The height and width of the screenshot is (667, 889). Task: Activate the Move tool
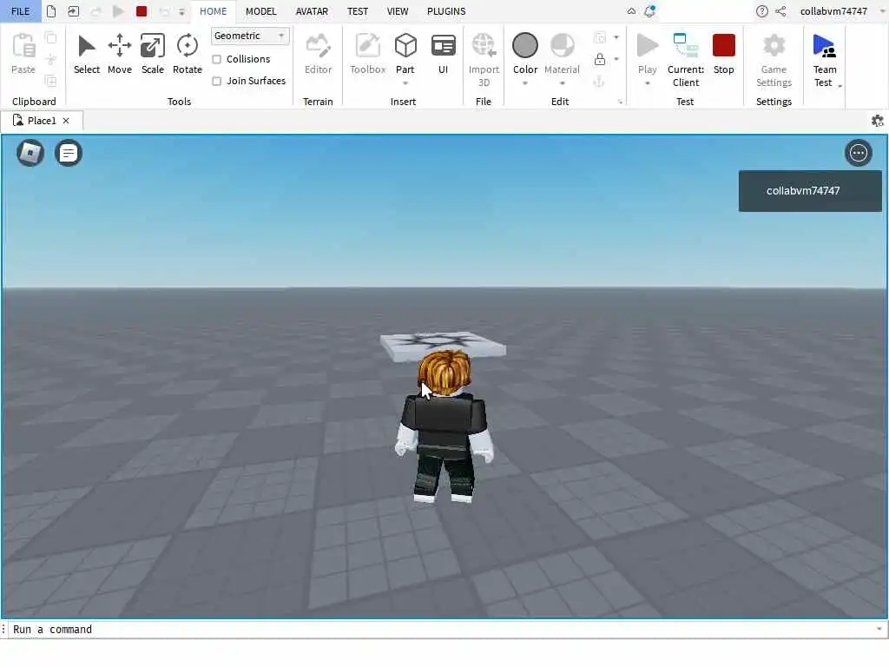pos(120,54)
